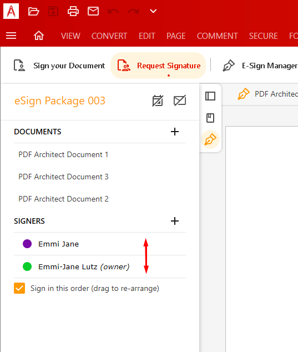Open the CONVERT ribbon tab
Screen dimensions: 298x352
click(109, 36)
